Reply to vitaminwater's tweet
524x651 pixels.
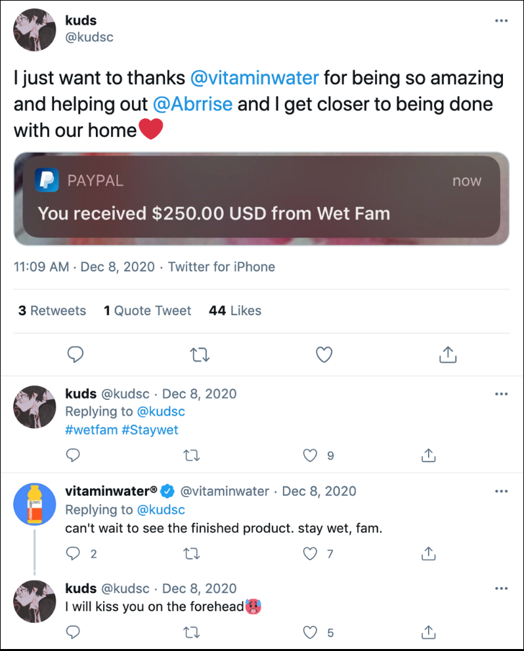74,554
